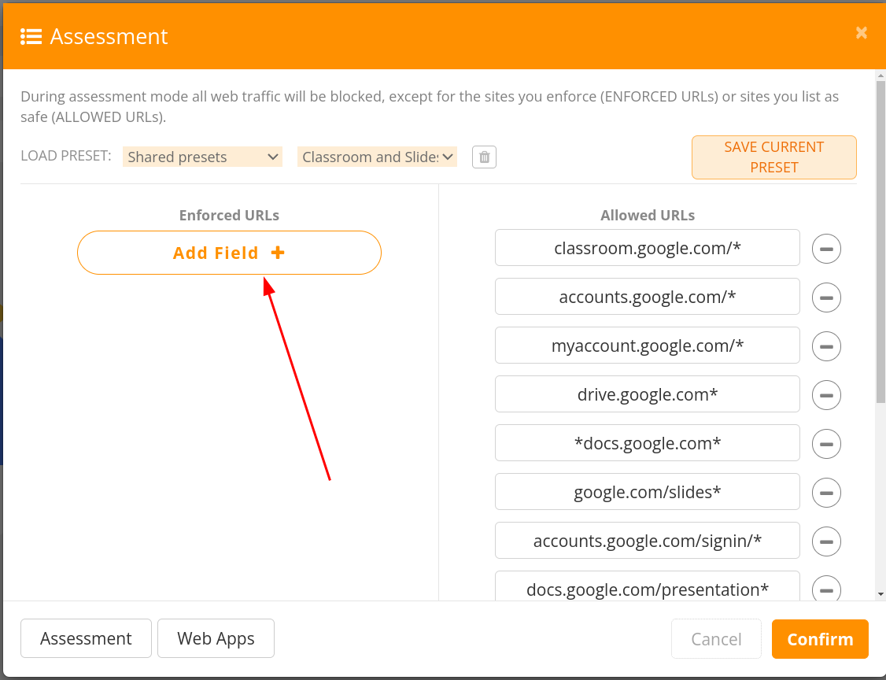Add a new Enforced URL field
The image size is (886, 680).
[230, 253]
